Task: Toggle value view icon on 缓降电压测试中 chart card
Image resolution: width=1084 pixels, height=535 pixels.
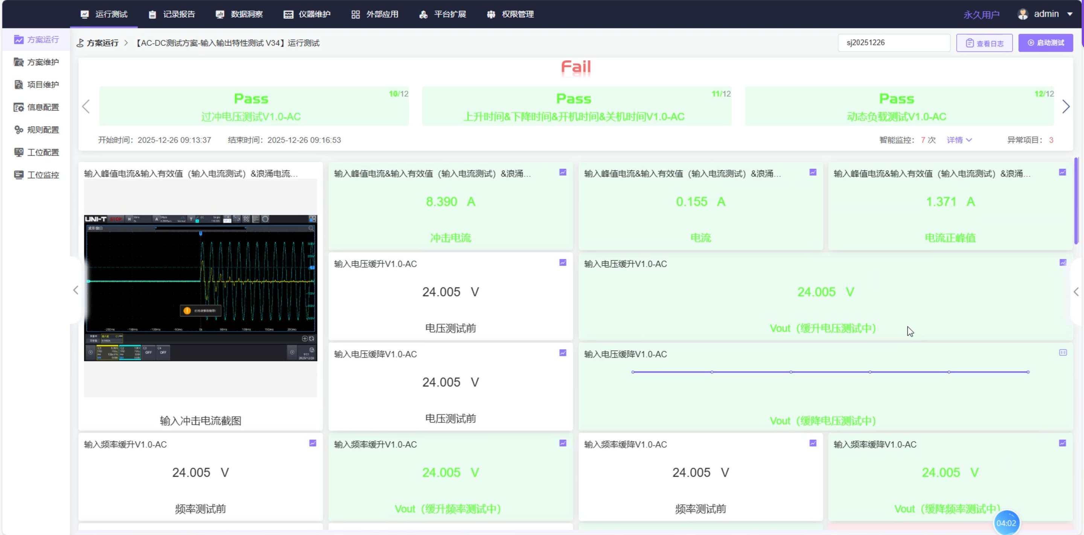Action: point(1063,353)
